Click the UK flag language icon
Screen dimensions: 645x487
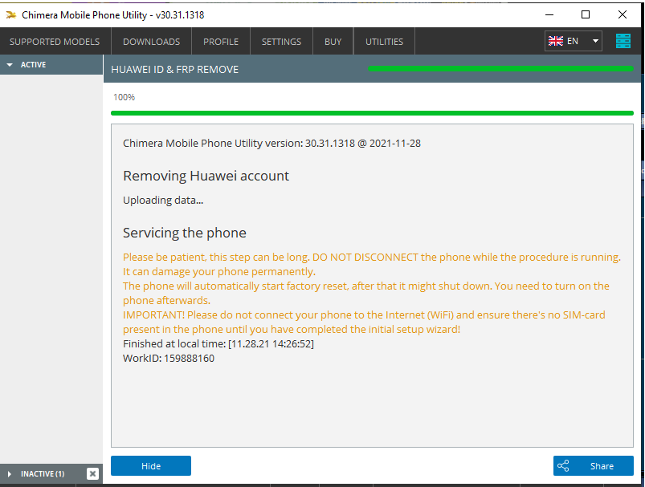pyautogui.click(x=556, y=41)
